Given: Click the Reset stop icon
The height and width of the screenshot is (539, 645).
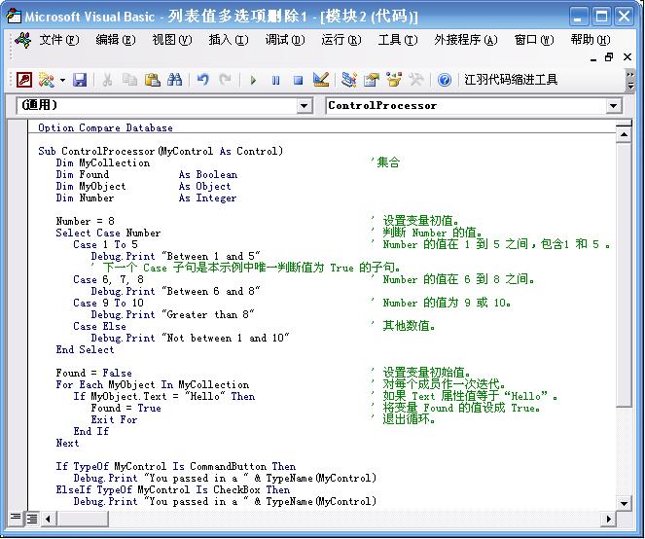Looking at the screenshot, I should click(299, 80).
